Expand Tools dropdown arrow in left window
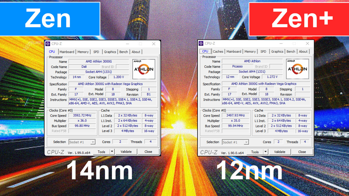This screenshot has height=196, width=349. 112,152
